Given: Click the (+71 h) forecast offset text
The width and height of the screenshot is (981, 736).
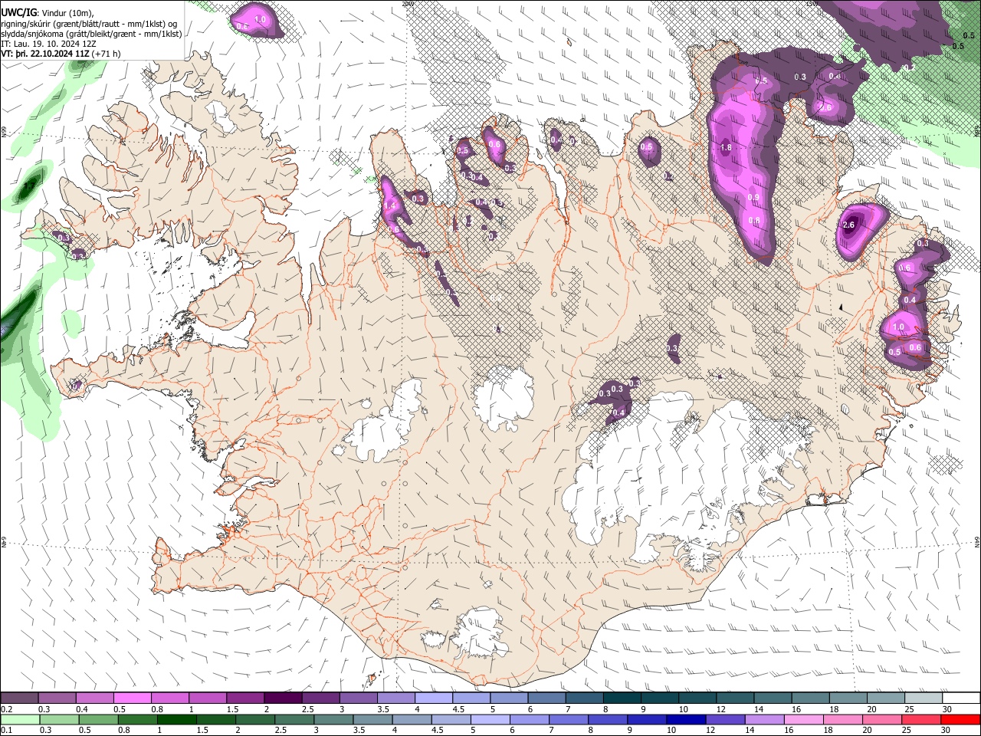Looking at the screenshot, I should point(107,54).
